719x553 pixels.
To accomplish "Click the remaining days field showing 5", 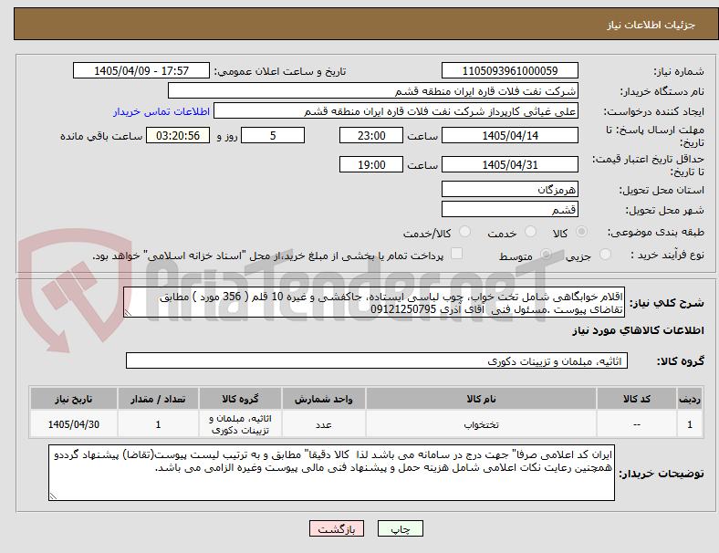I will click(x=273, y=135).
